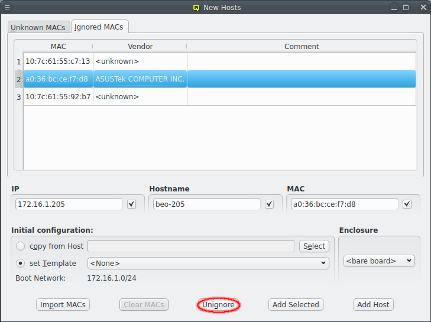
Task: Toggle the Hostname checkbox
Action: [269, 204]
